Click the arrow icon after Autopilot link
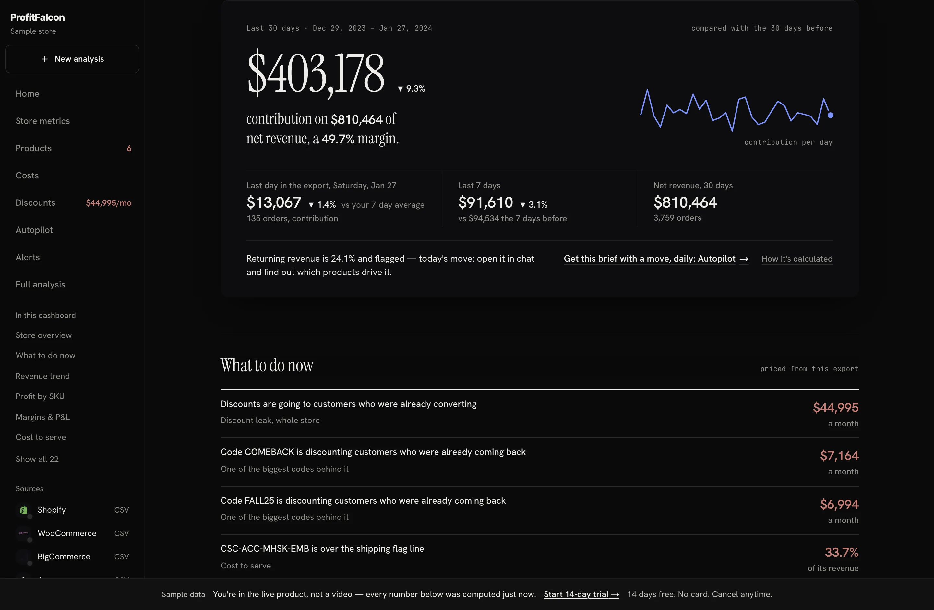This screenshot has height=610, width=934. 744,259
